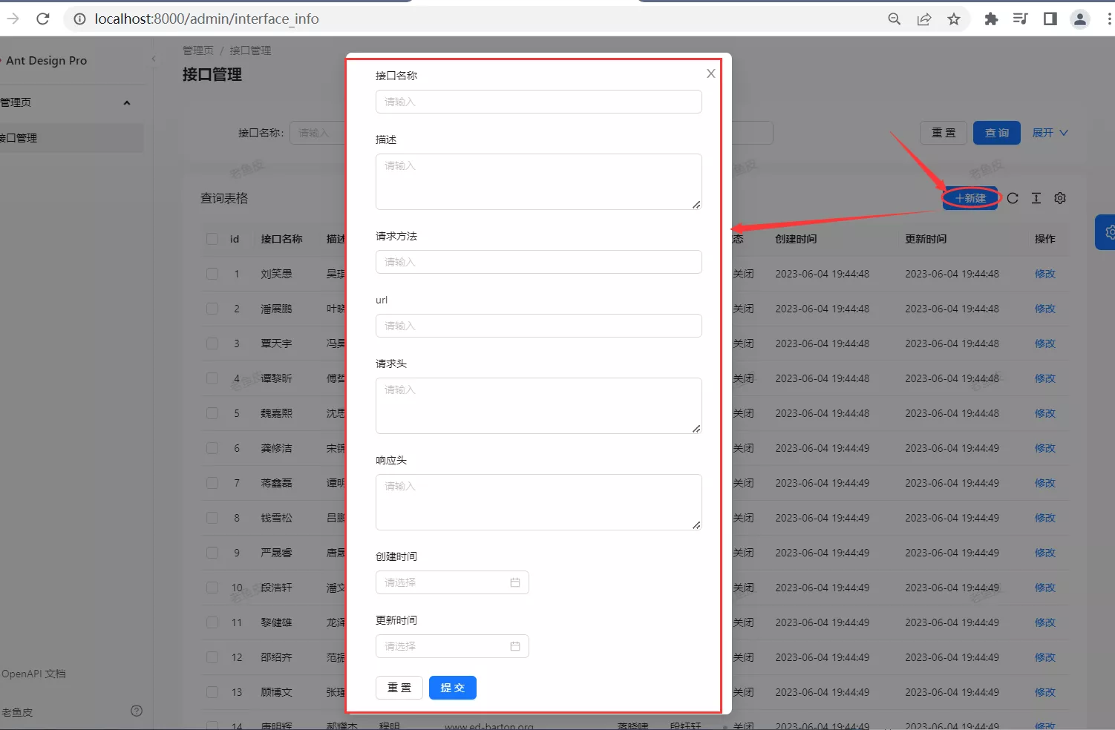Focus the 接口名称 input in the modal

point(539,102)
